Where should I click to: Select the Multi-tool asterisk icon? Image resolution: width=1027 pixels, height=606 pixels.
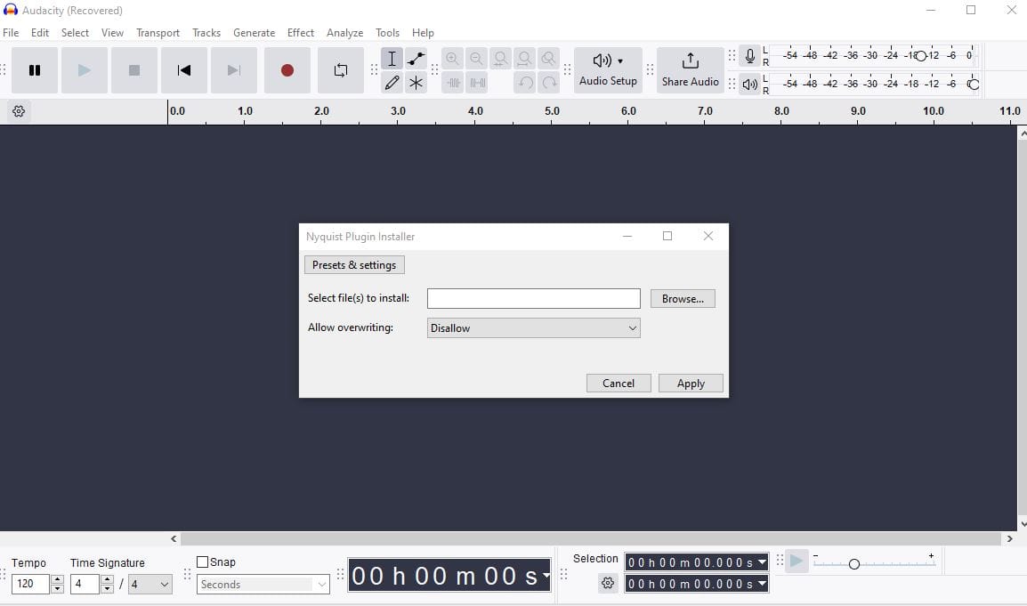click(416, 83)
